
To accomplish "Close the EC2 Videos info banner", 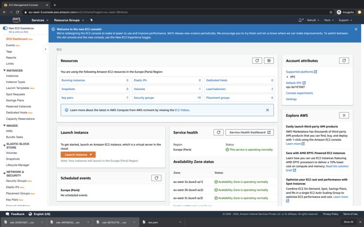I will [x=267, y=110].
